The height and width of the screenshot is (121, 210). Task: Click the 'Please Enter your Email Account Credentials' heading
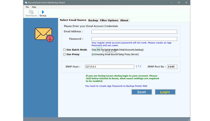pyautogui.click(x=91, y=26)
